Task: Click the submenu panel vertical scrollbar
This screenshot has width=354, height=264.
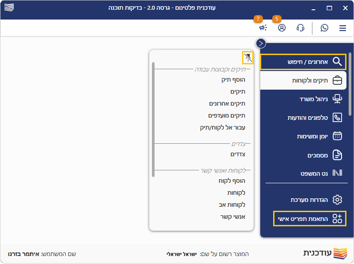Action: click(x=153, y=120)
